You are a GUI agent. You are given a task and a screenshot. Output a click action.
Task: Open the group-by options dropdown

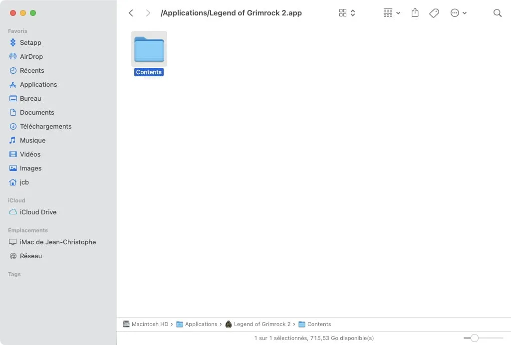click(391, 13)
